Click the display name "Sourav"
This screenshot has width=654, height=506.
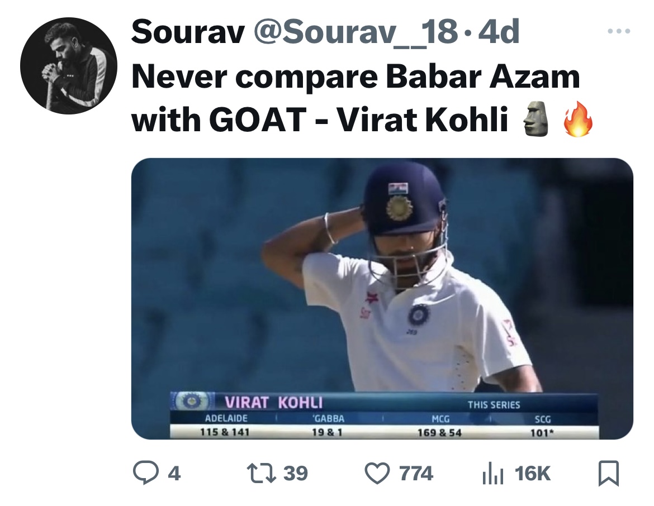tap(188, 34)
